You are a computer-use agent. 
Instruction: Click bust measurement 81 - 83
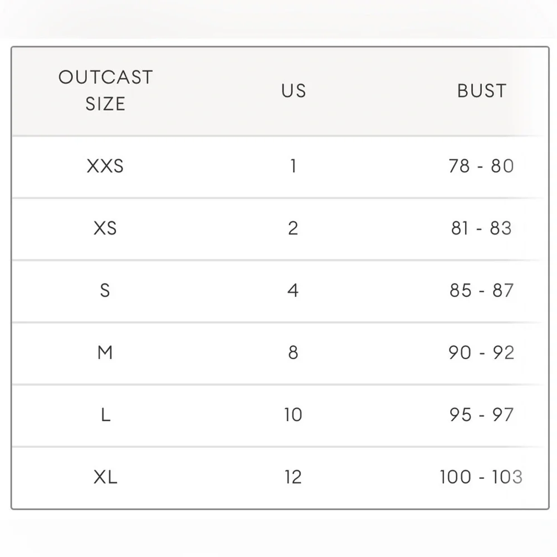click(481, 228)
